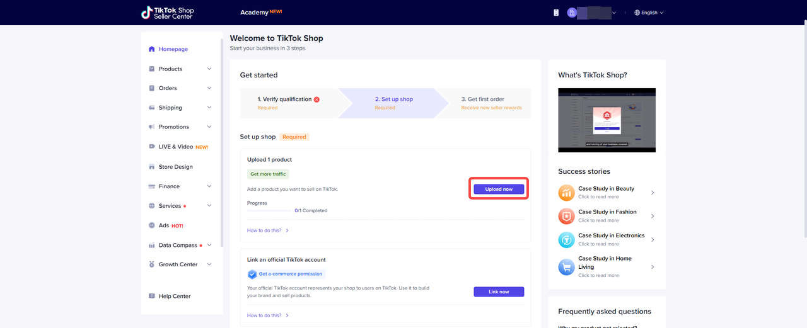Click the Case Study in Fashion icon
Viewport: 807px width, 328px height.
point(566,216)
